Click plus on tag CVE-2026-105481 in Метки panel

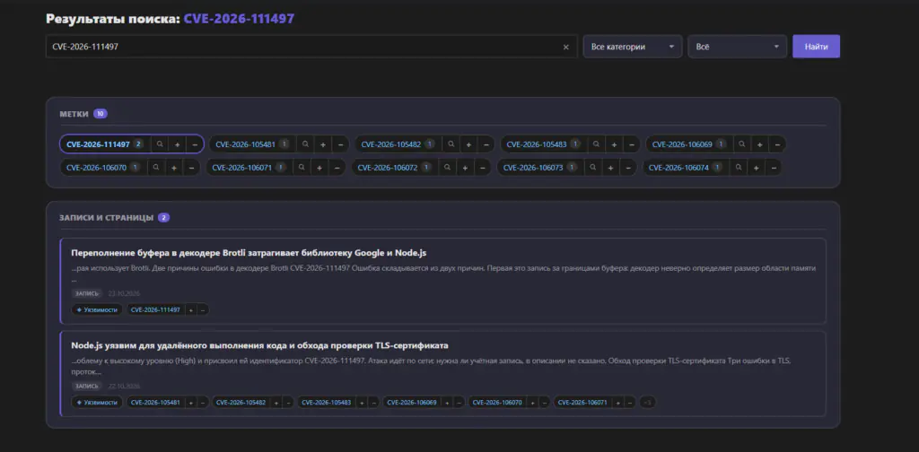(x=322, y=144)
